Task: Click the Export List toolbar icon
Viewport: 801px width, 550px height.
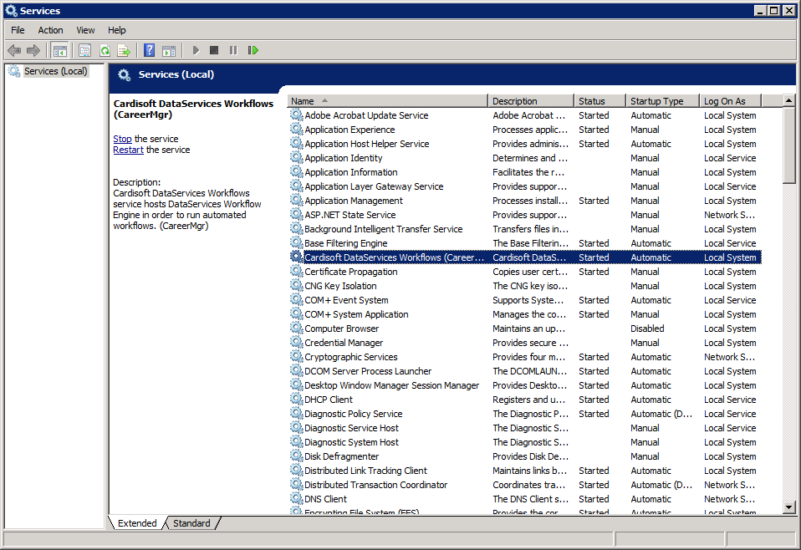Action: click(x=124, y=50)
